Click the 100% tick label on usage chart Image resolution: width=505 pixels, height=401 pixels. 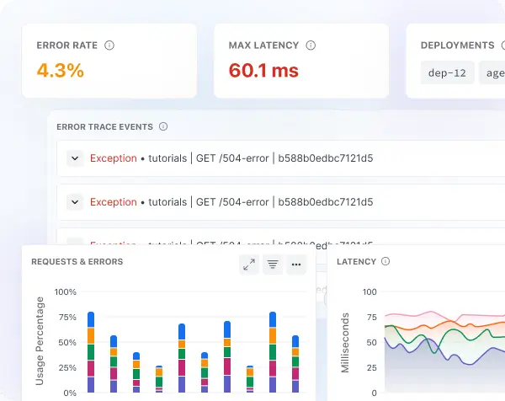click(x=66, y=292)
